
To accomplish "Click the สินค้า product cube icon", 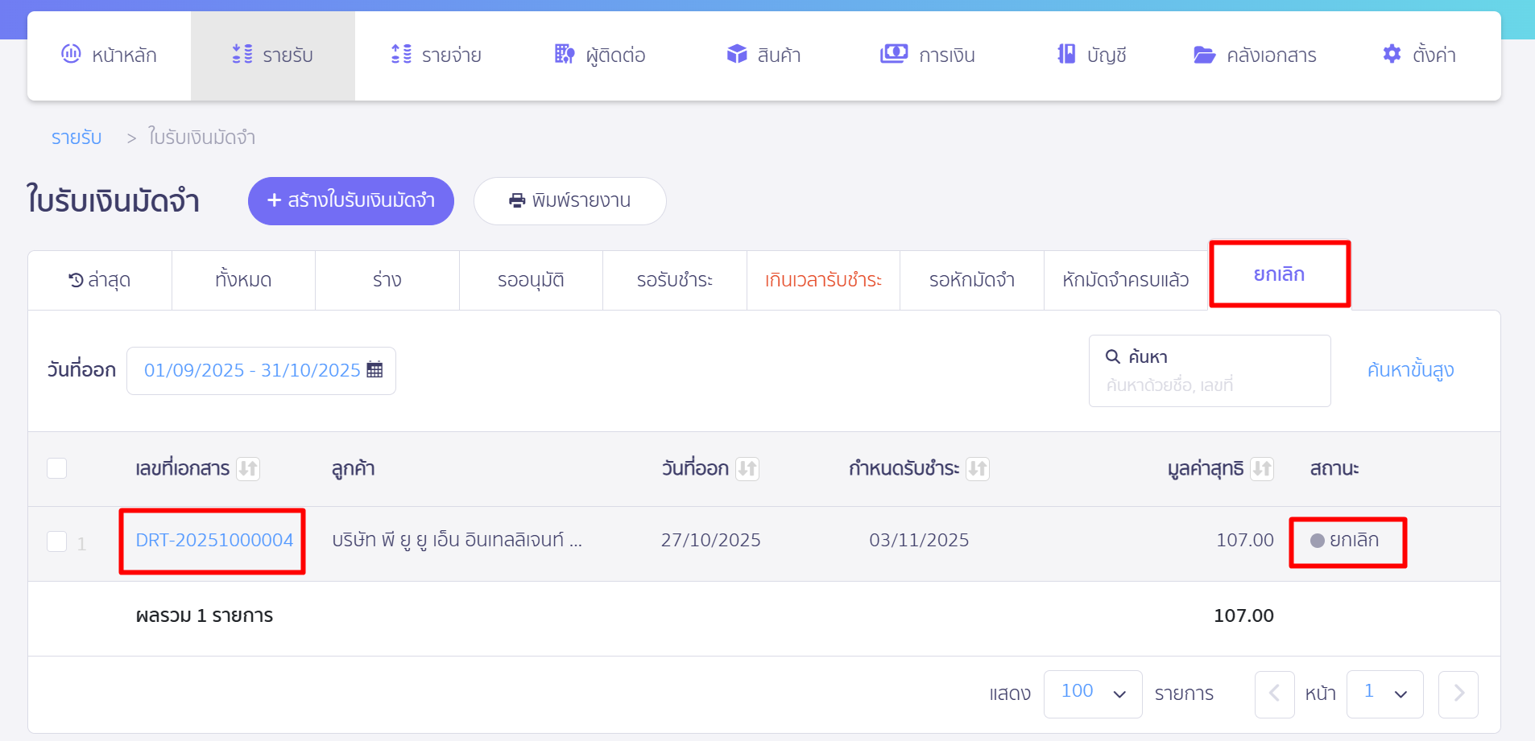I will 738,53.
